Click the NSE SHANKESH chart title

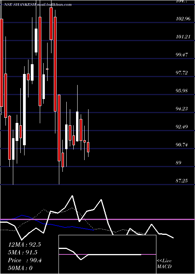[37, 5]
